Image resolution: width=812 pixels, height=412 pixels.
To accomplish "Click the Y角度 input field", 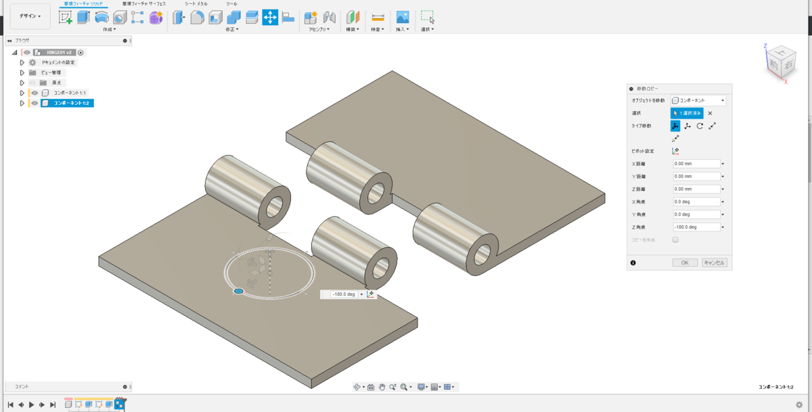I will (696, 214).
